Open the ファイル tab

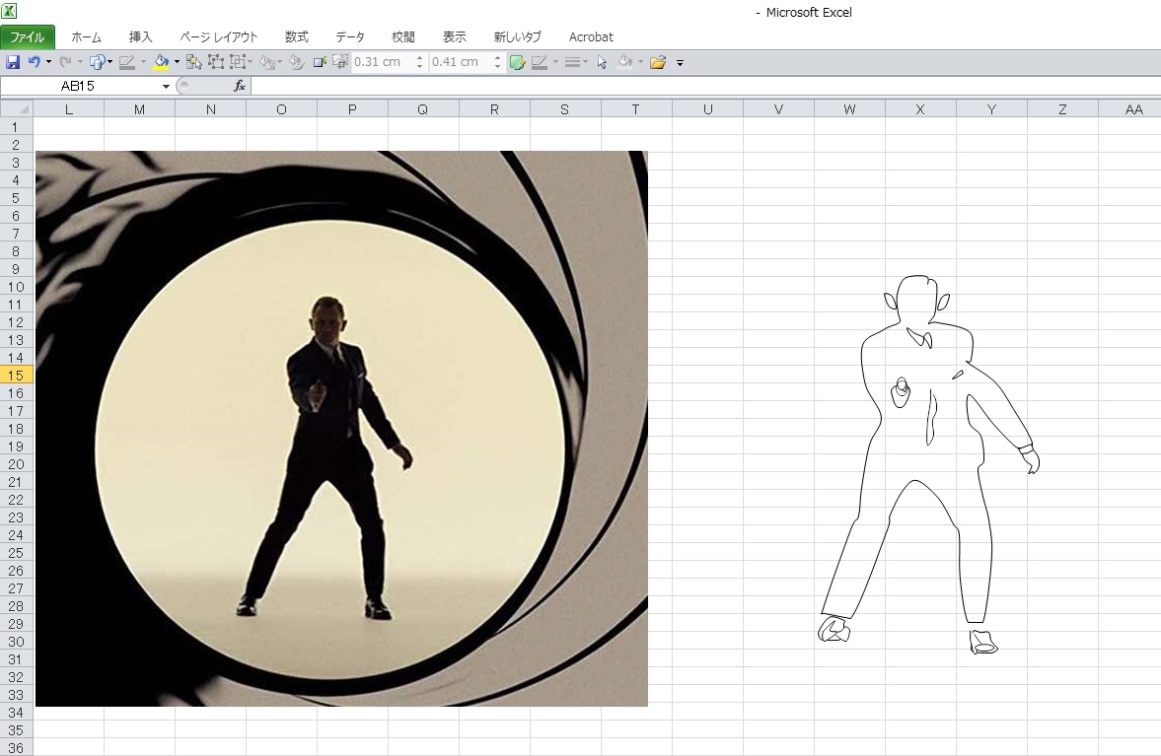(x=28, y=37)
